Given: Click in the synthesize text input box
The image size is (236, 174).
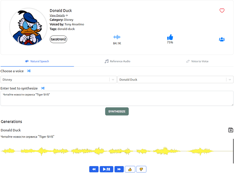Looking at the screenshot, I should (x=116, y=99).
